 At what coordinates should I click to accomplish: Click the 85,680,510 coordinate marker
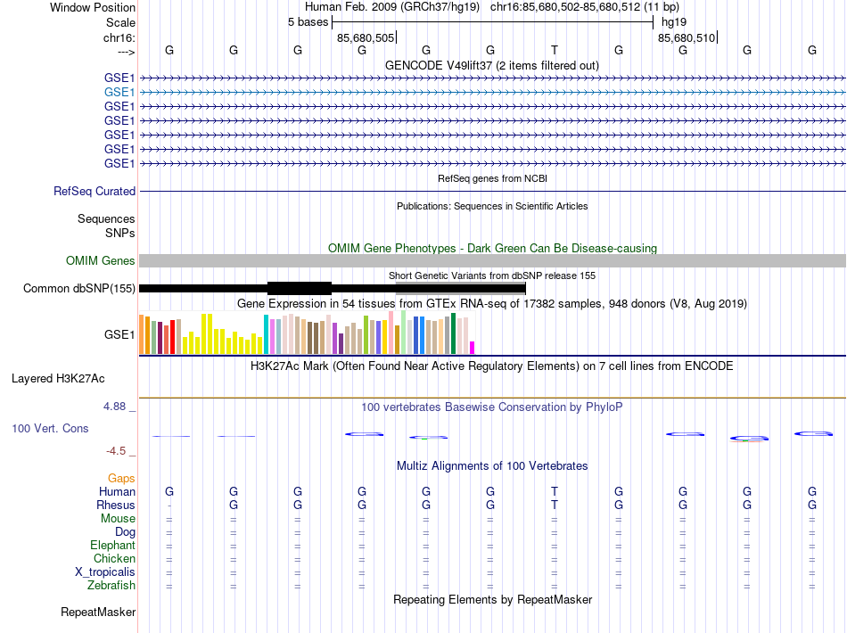pos(687,37)
